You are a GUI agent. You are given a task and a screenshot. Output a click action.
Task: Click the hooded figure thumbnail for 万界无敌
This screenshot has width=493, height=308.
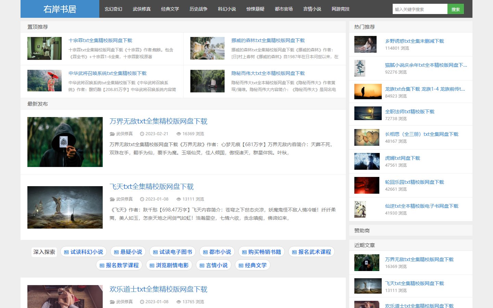point(65,142)
